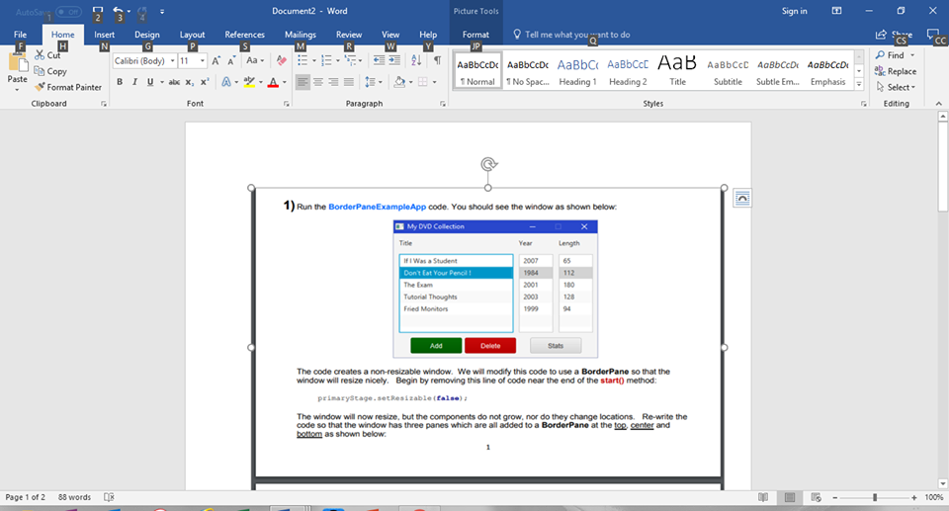Toggle show paragraph marks pilcrow
Screen dimensions: 949x511
pyautogui.click(x=437, y=60)
